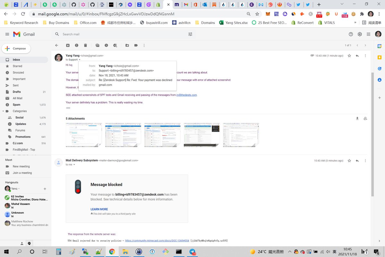Reply to Mail Delivery Subsystem message
The image size is (385, 257).
(x=357, y=161)
